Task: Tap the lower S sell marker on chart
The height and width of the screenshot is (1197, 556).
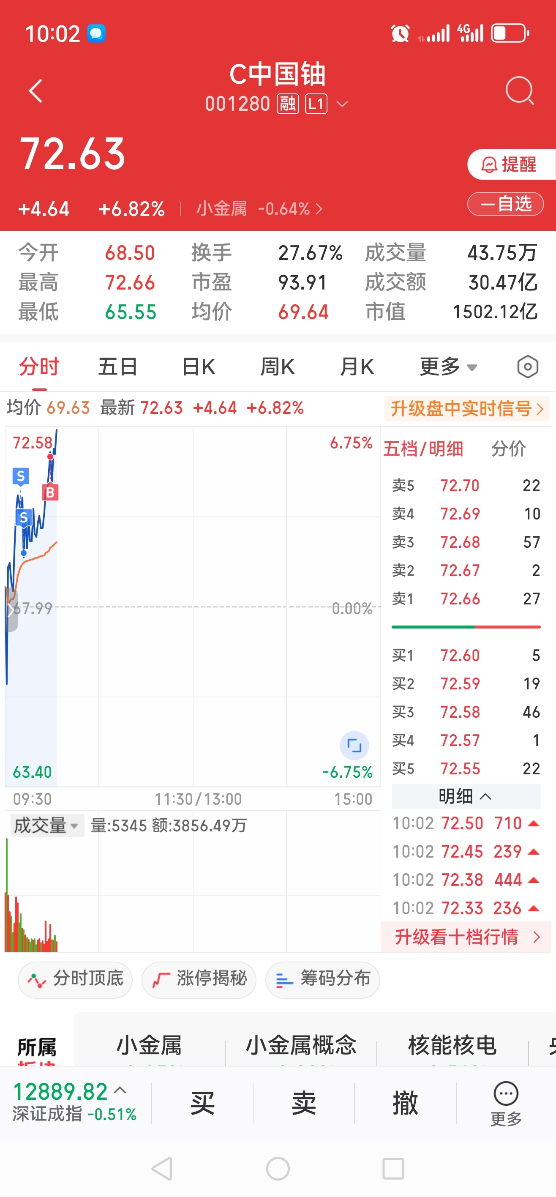Action: [24, 517]
